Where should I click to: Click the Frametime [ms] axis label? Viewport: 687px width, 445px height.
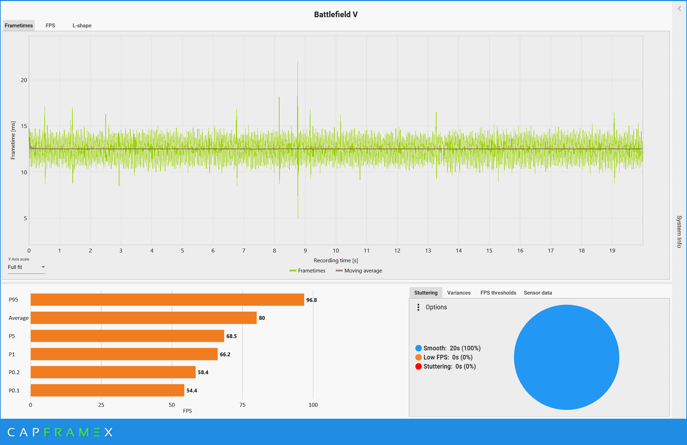click(13, 140)
